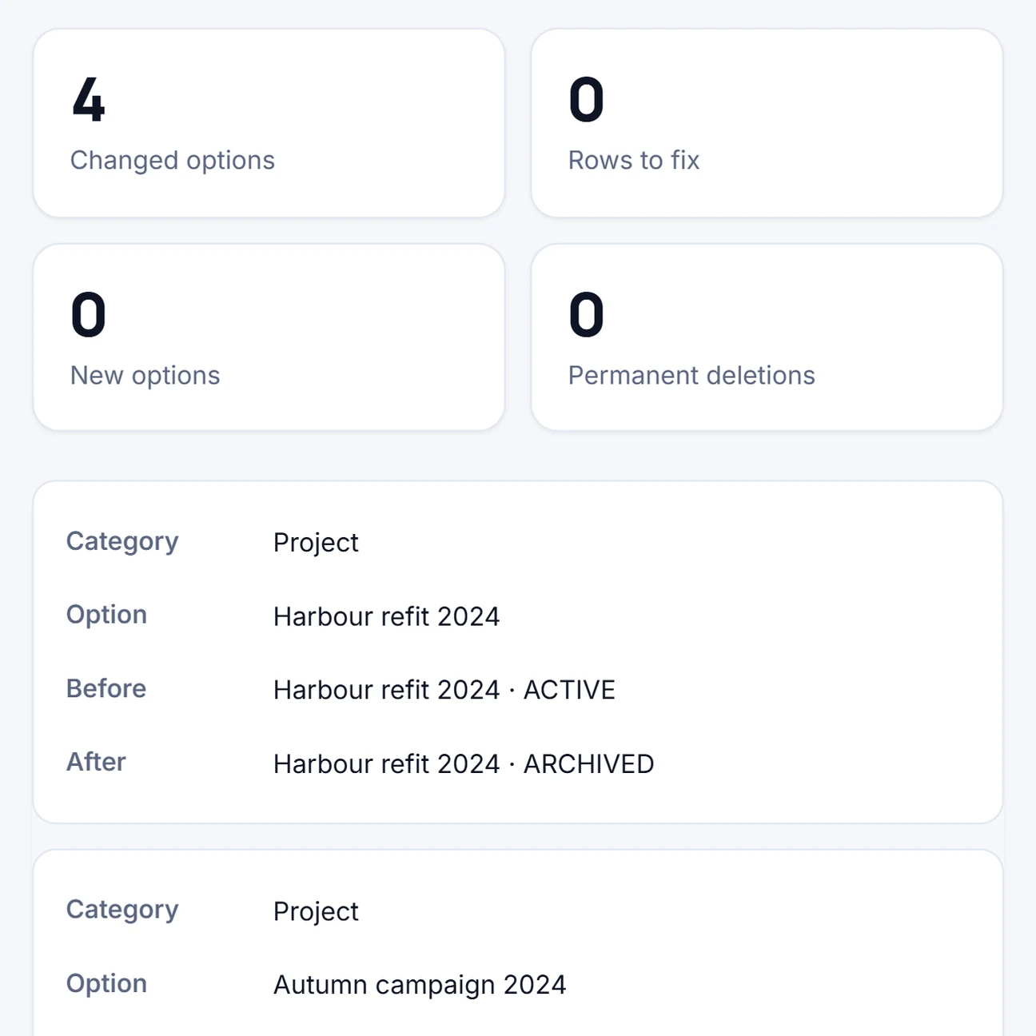Image resolution: width=1036 pixels, height=1036 pixels.
Task: Click the "Changed options" label
Action: point(173,161)
